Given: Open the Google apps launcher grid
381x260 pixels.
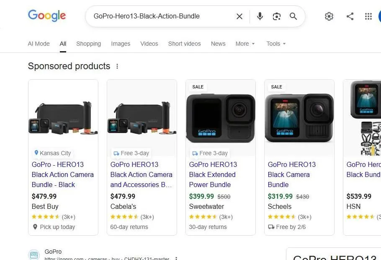Looking at the screenshot, I should [368, 16].
